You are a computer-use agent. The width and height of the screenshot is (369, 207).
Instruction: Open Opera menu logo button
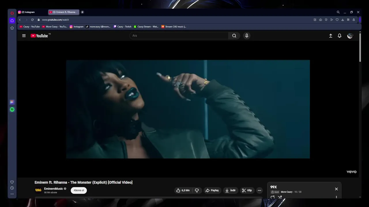12,13
